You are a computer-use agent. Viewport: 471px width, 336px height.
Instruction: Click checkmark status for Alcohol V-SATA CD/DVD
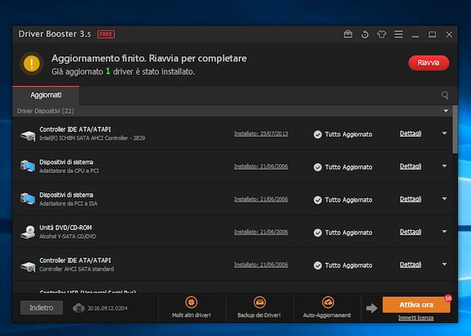[317, 232]
